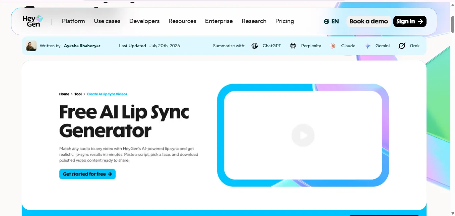Click author name Ayesha Shaheryar

pos(82,46)
